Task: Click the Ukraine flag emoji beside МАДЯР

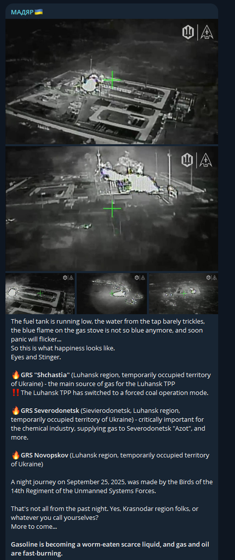Action: click(x=39, y=12)
